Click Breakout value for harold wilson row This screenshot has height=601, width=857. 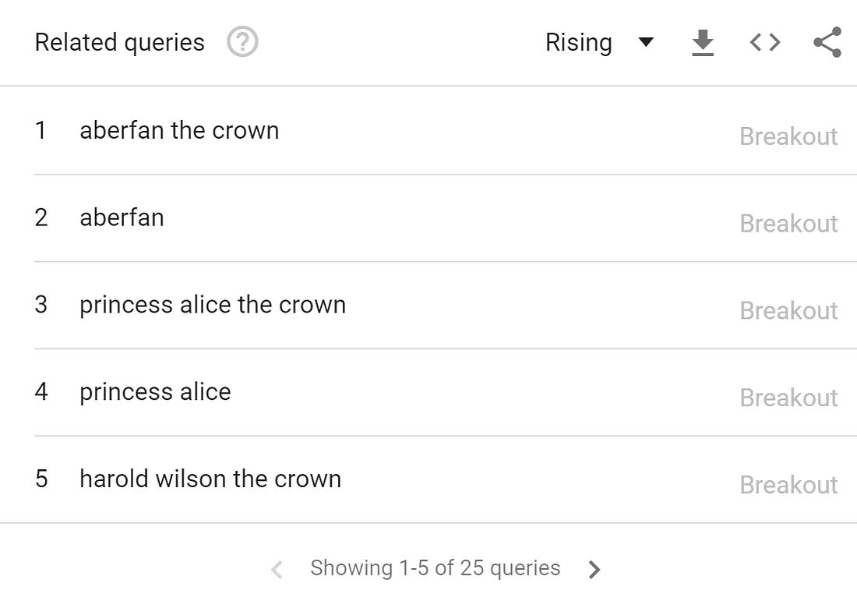788,485
